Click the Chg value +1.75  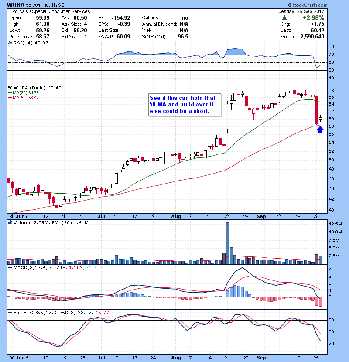[317, 24]
